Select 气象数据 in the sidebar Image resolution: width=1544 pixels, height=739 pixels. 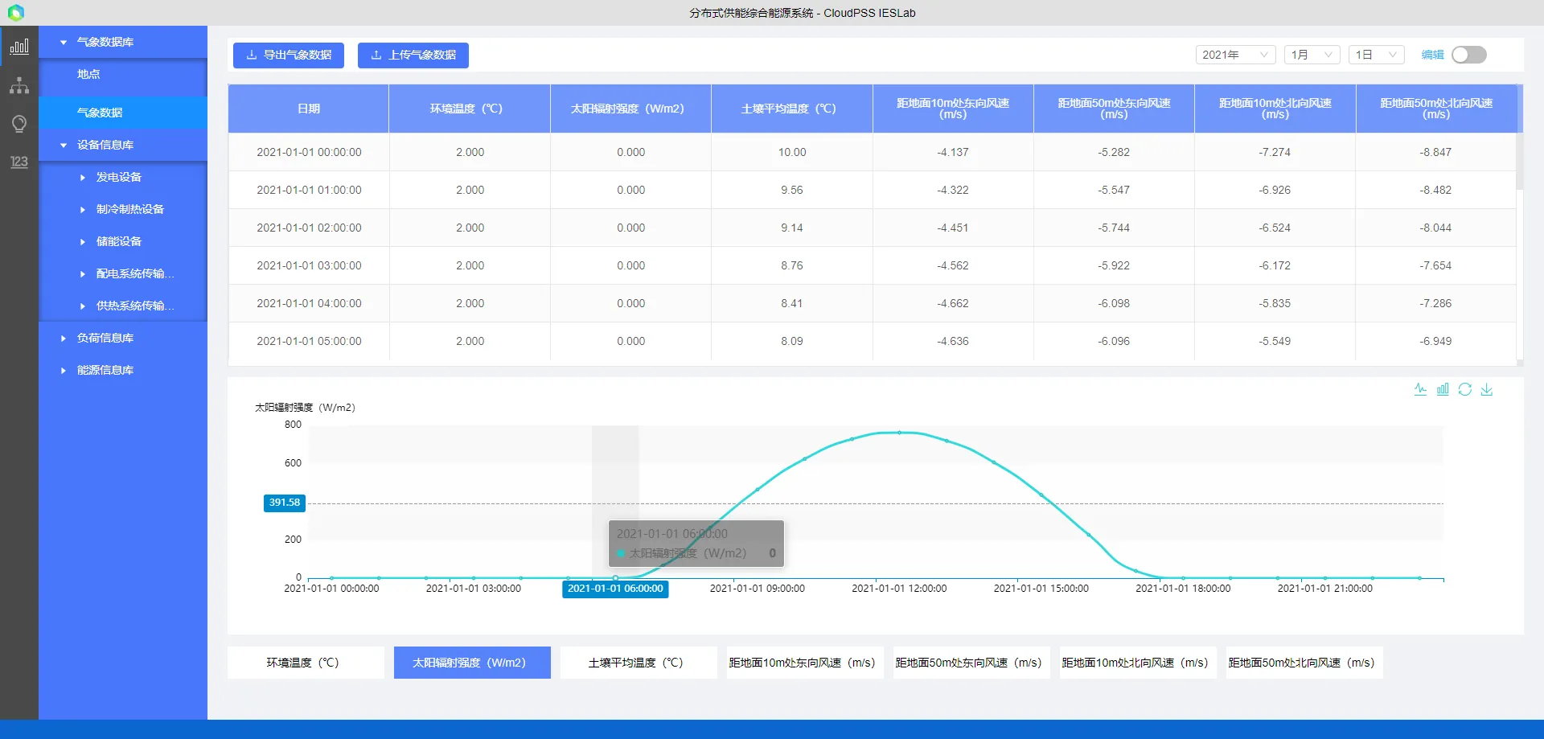coord(123,113)
